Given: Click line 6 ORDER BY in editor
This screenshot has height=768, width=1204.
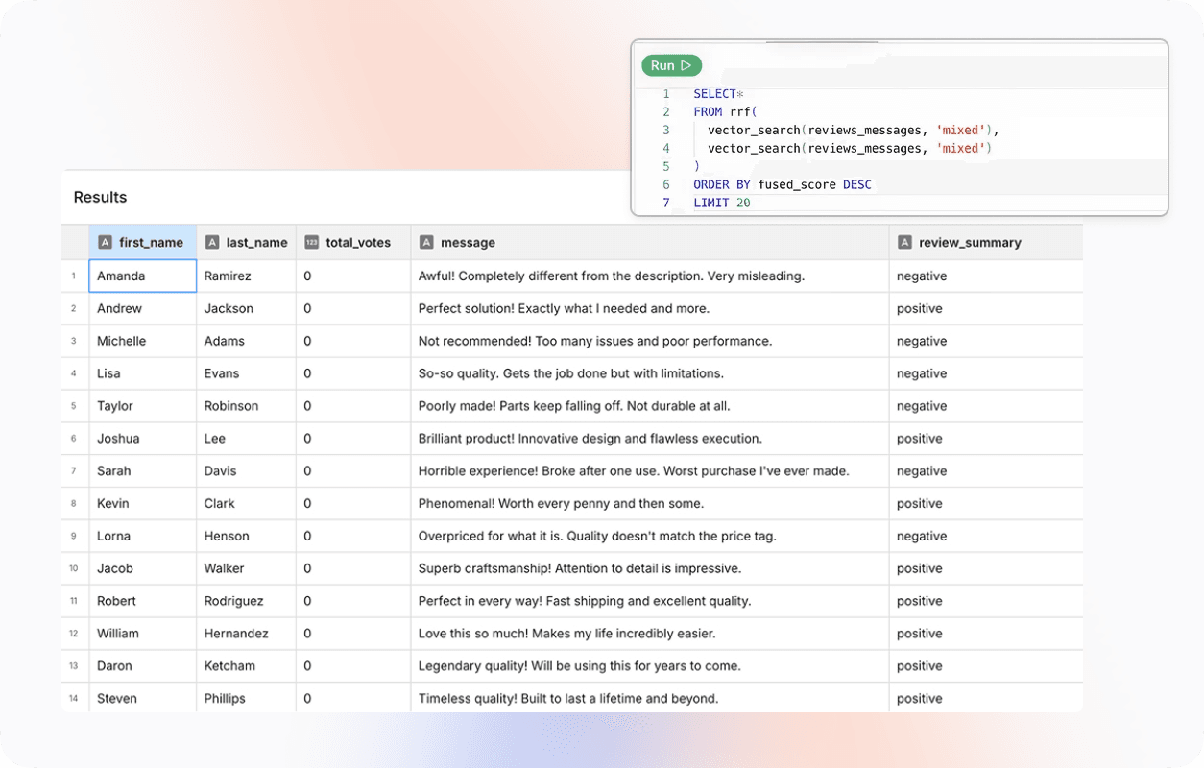Looking at the screenshot, I should [x=782, y=184].
